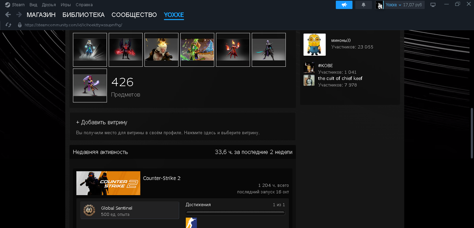Image resolution: width=474 pixels, height=228 pixels.
Task: Click the 1 из 1 achievements count
Action: click(x=279, y=205)
